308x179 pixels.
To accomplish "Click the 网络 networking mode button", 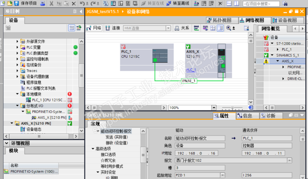I will (x=94, y=28).
